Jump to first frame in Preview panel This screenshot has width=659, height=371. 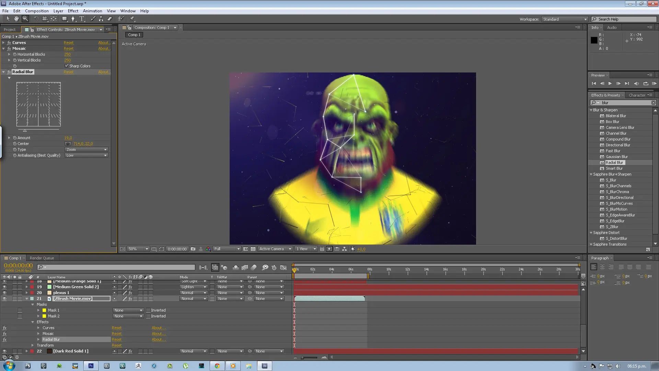point(594,83)
